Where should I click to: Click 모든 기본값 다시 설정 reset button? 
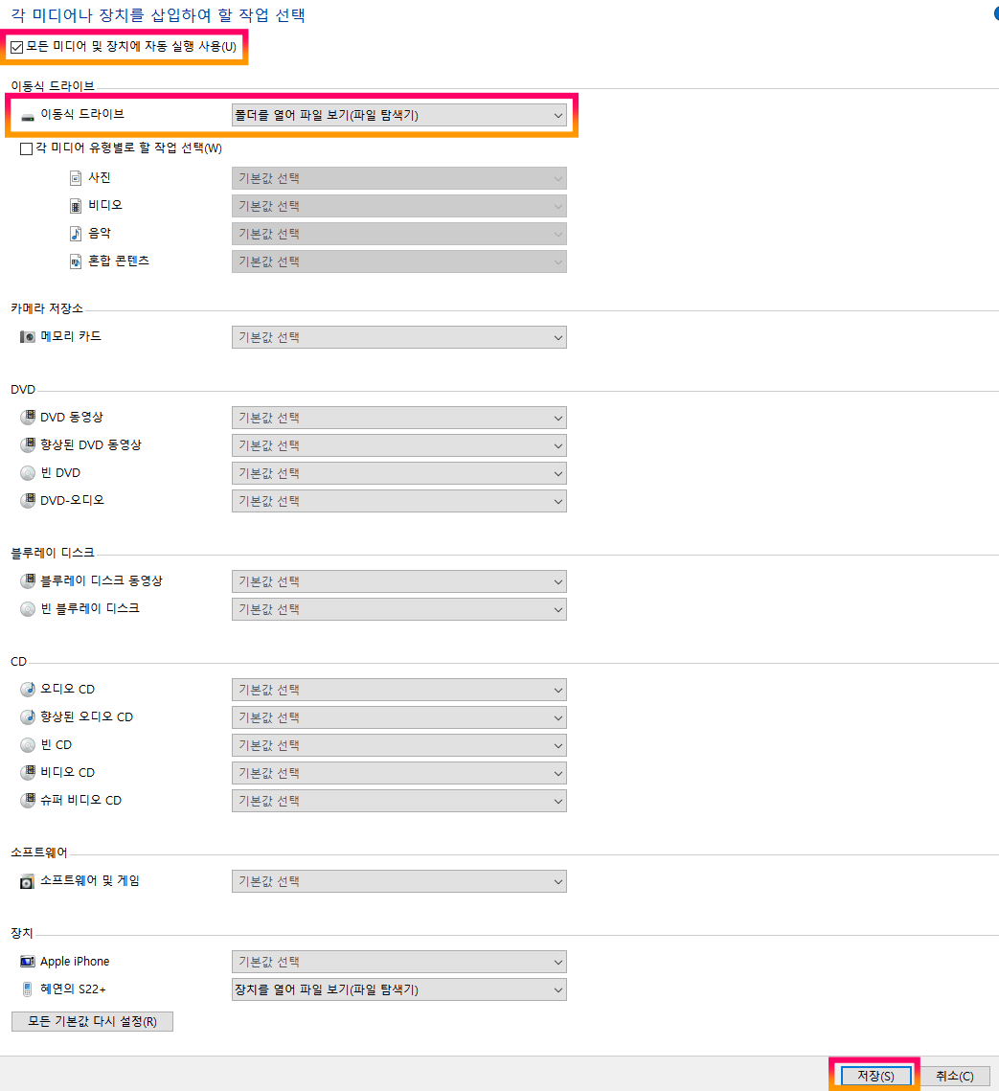(91, 1021)
